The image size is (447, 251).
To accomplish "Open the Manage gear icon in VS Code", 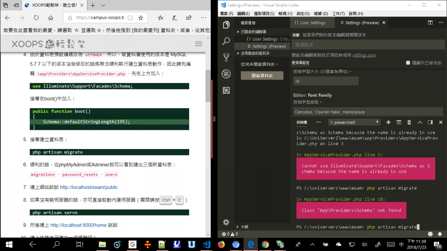I will coord(226,222).
